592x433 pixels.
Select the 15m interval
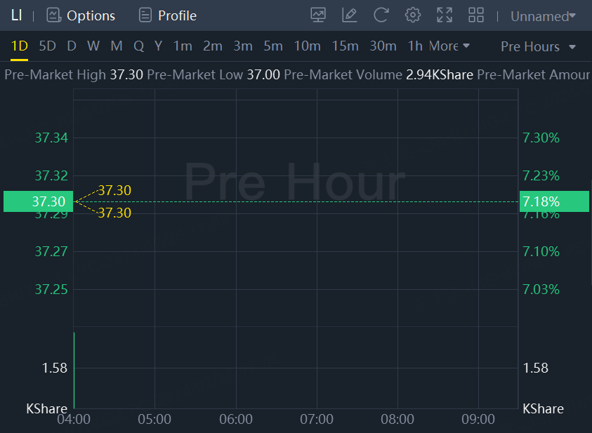point(345,46)
